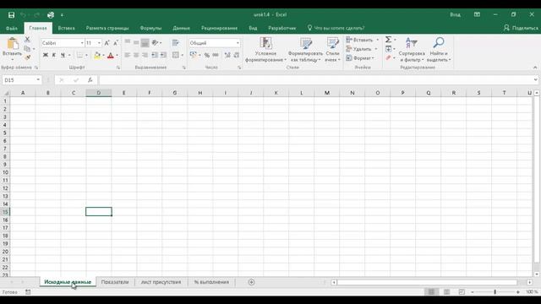Increase decimal places

(227, 55)
